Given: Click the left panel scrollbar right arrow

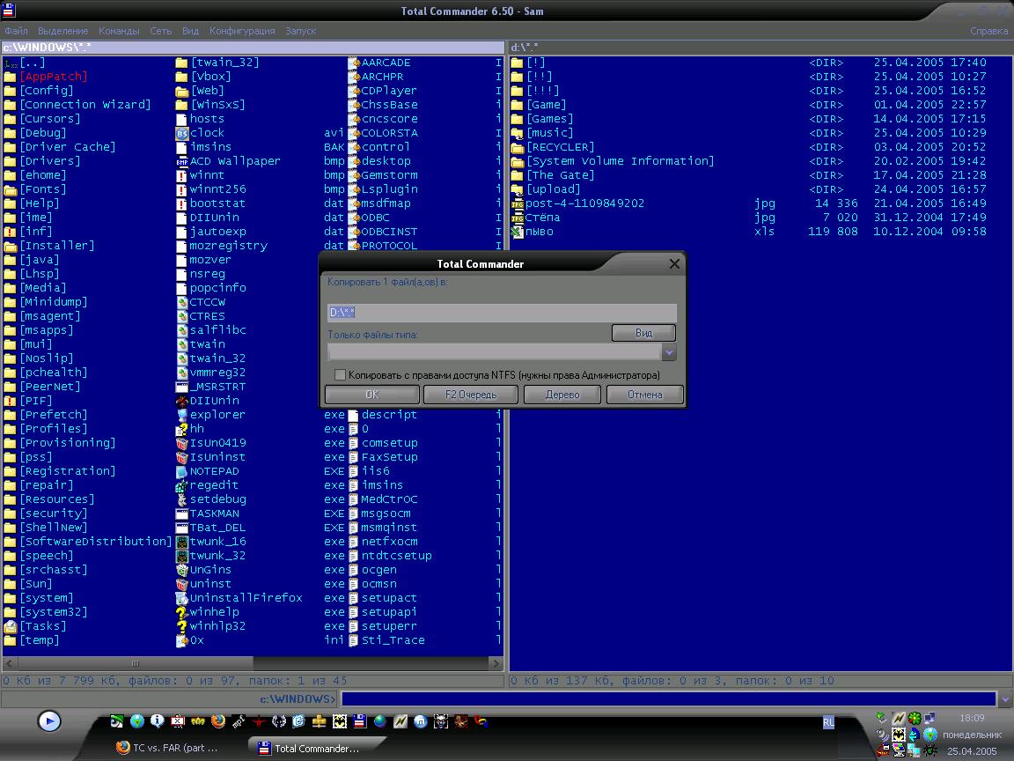Looking at the screenshot, I should pyautogui.click(x=496, y=663).
